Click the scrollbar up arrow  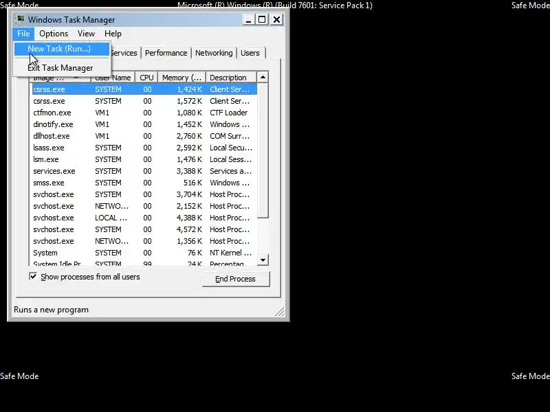tap(263, 77)
